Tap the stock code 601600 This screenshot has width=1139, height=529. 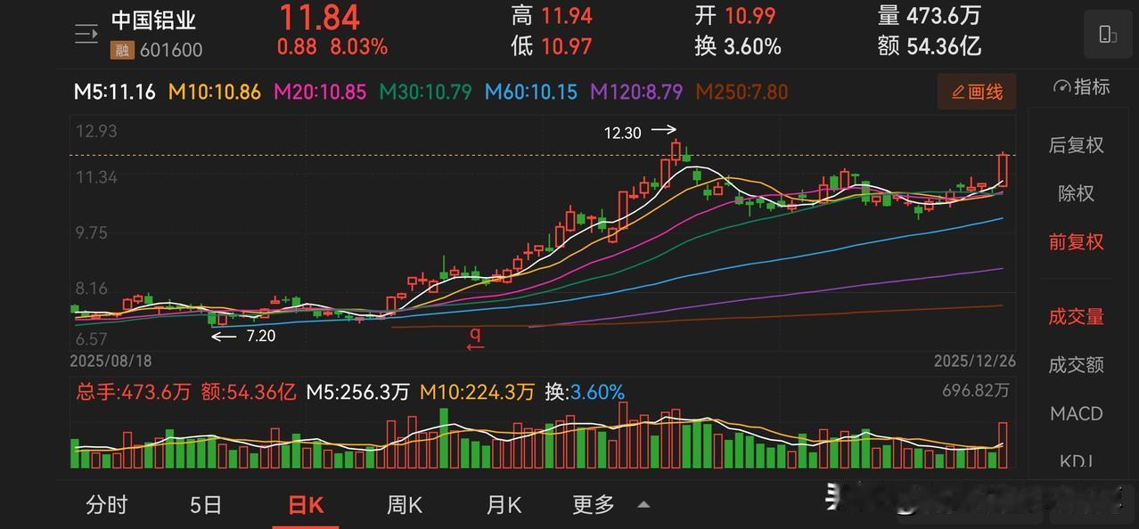(x=170, y=51)
